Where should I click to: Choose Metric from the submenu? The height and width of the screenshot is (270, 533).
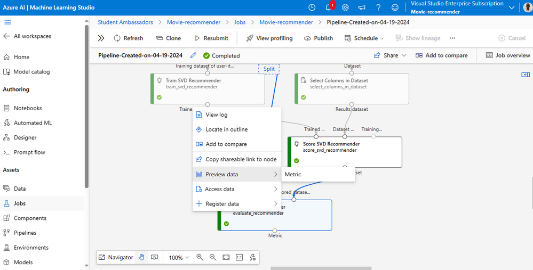coord(318,174)
